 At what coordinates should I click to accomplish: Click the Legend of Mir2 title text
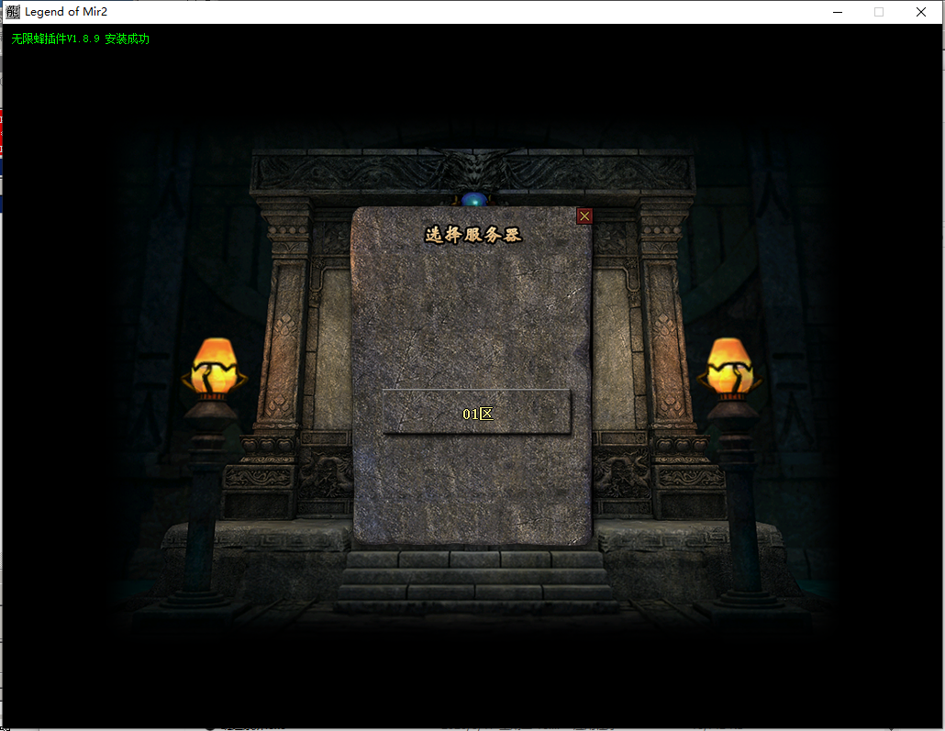[66, 12]
